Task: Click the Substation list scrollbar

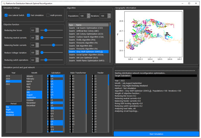Action: point(64,103)
